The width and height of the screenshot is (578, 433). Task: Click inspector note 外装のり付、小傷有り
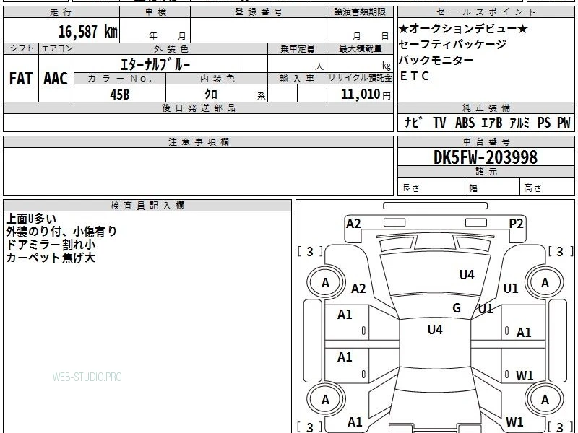(x=61, y=232)
